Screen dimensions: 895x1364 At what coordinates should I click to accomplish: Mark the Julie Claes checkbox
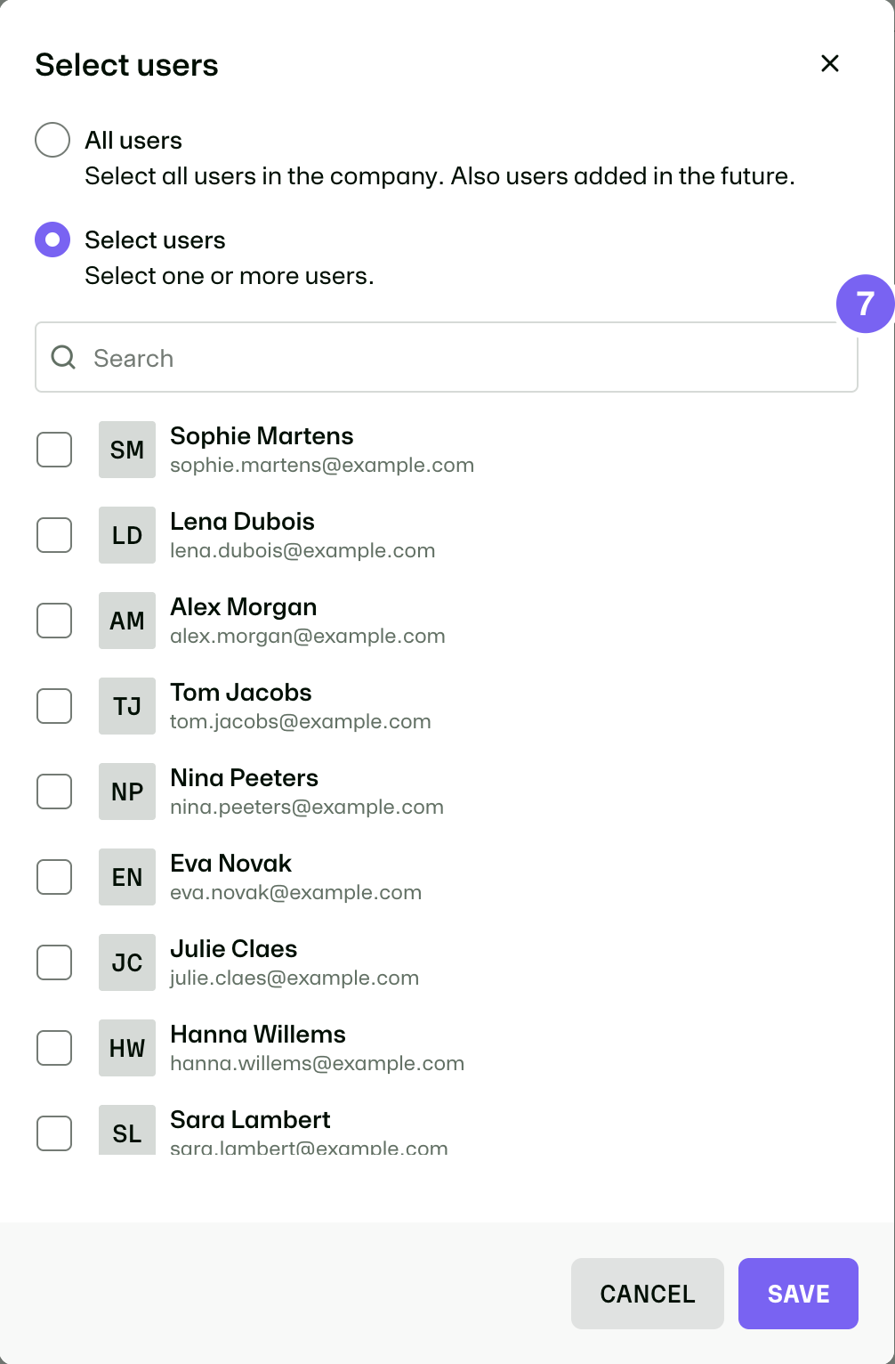tap(54, 962)
